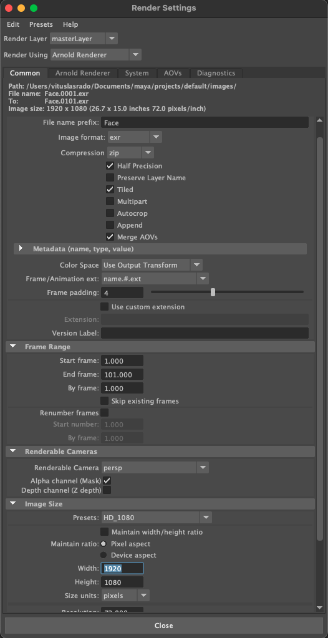Screen dimensions: 328x638
Task: Click the Frame padding value field
Action: pyautogui.click(x=122, y=292)
